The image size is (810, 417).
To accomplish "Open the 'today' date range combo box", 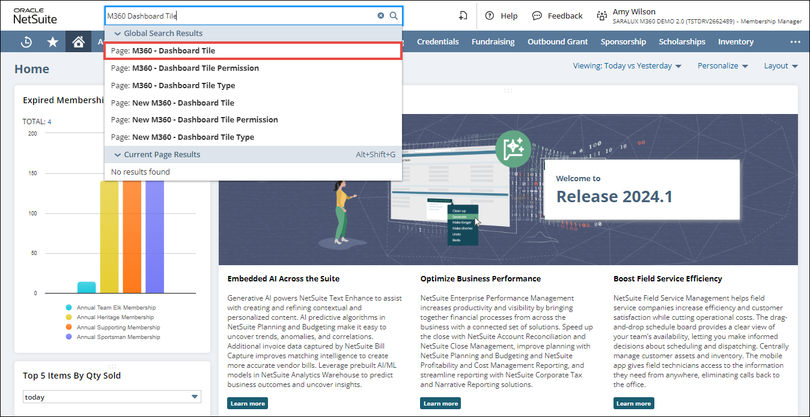I will [x=112, y=397].
